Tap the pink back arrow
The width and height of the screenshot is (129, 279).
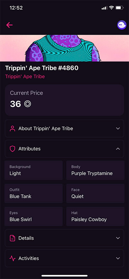tap(9, 25)
